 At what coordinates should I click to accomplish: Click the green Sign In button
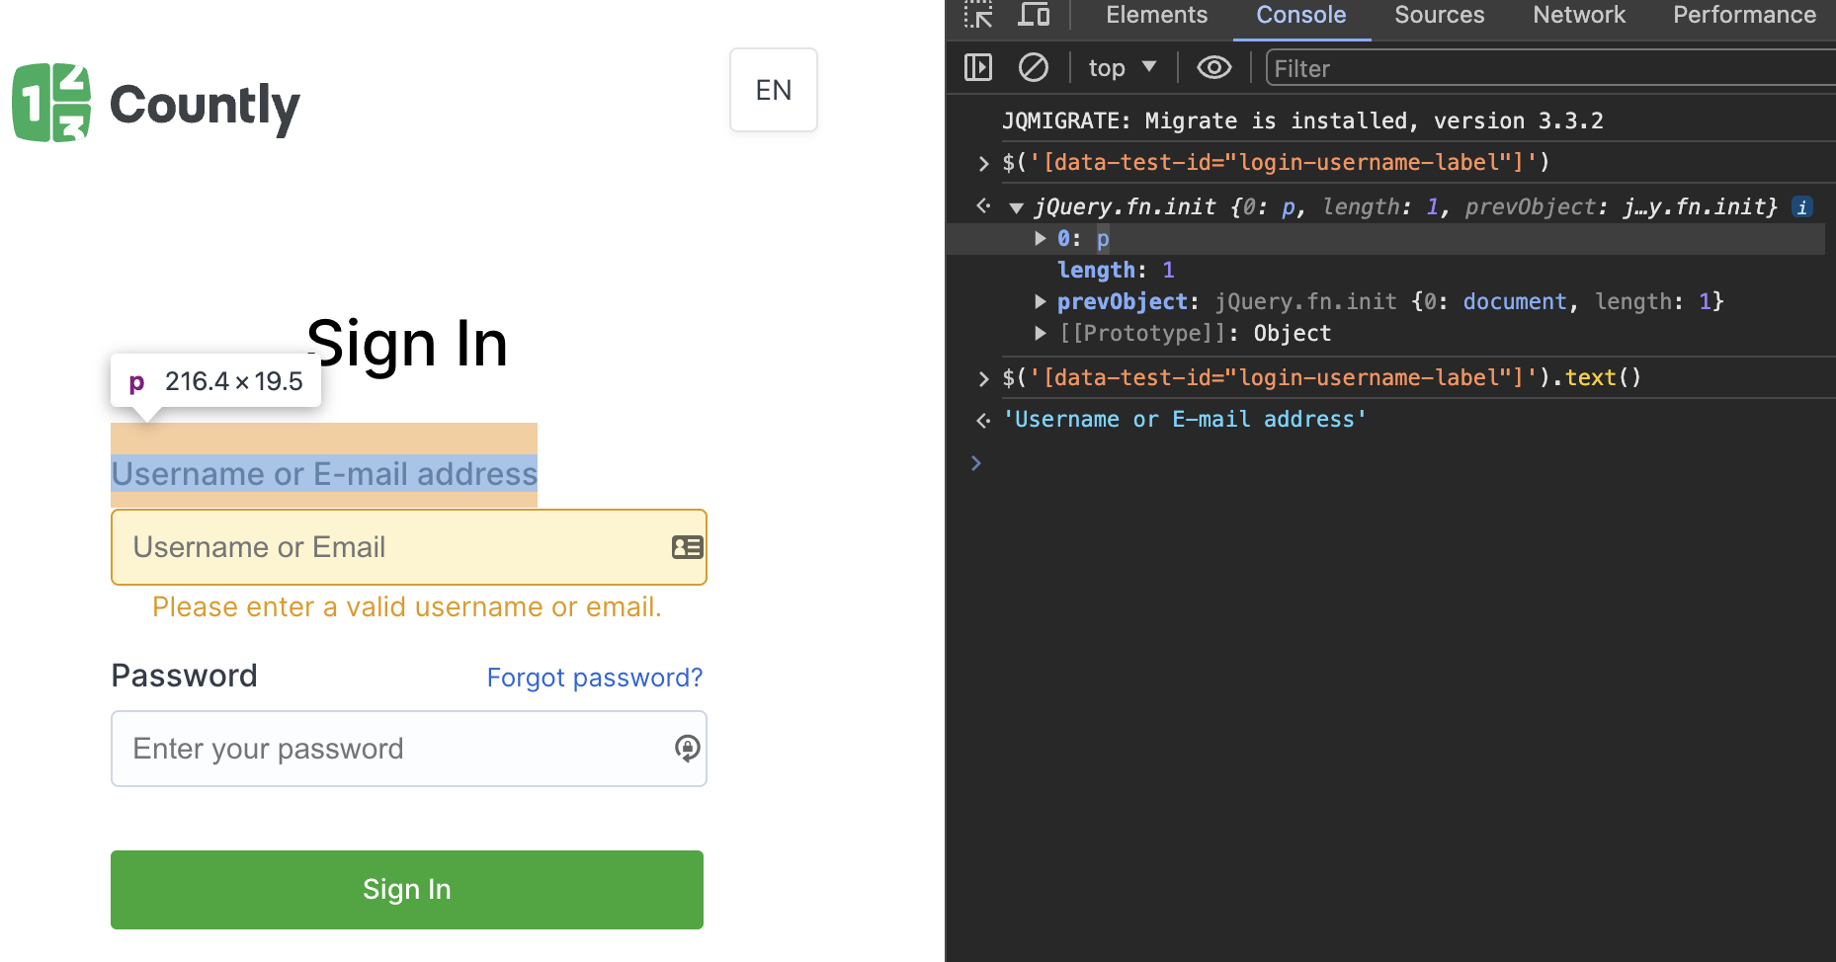point(407,890)
